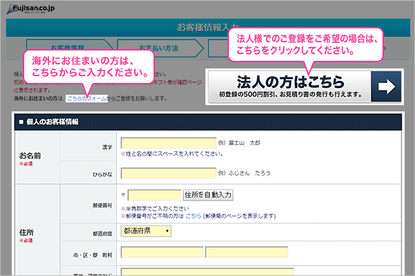The width and height of the screenshot is (415, 276).
Task: Click the second 町村 input field
Action: tap(247, 252)
